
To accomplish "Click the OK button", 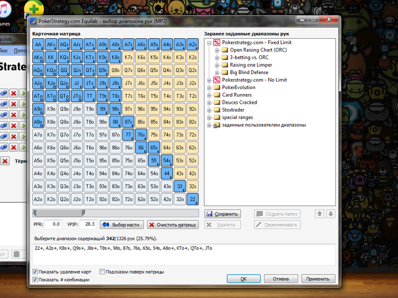I will click(243, 279).
